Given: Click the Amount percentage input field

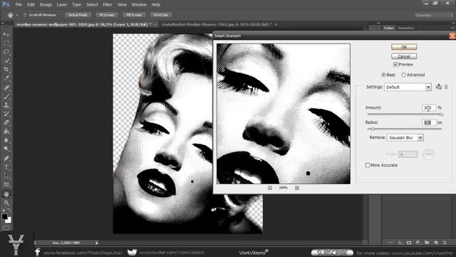Looking at the screenshot, I should pyautogui.click(x=429, y=108).
